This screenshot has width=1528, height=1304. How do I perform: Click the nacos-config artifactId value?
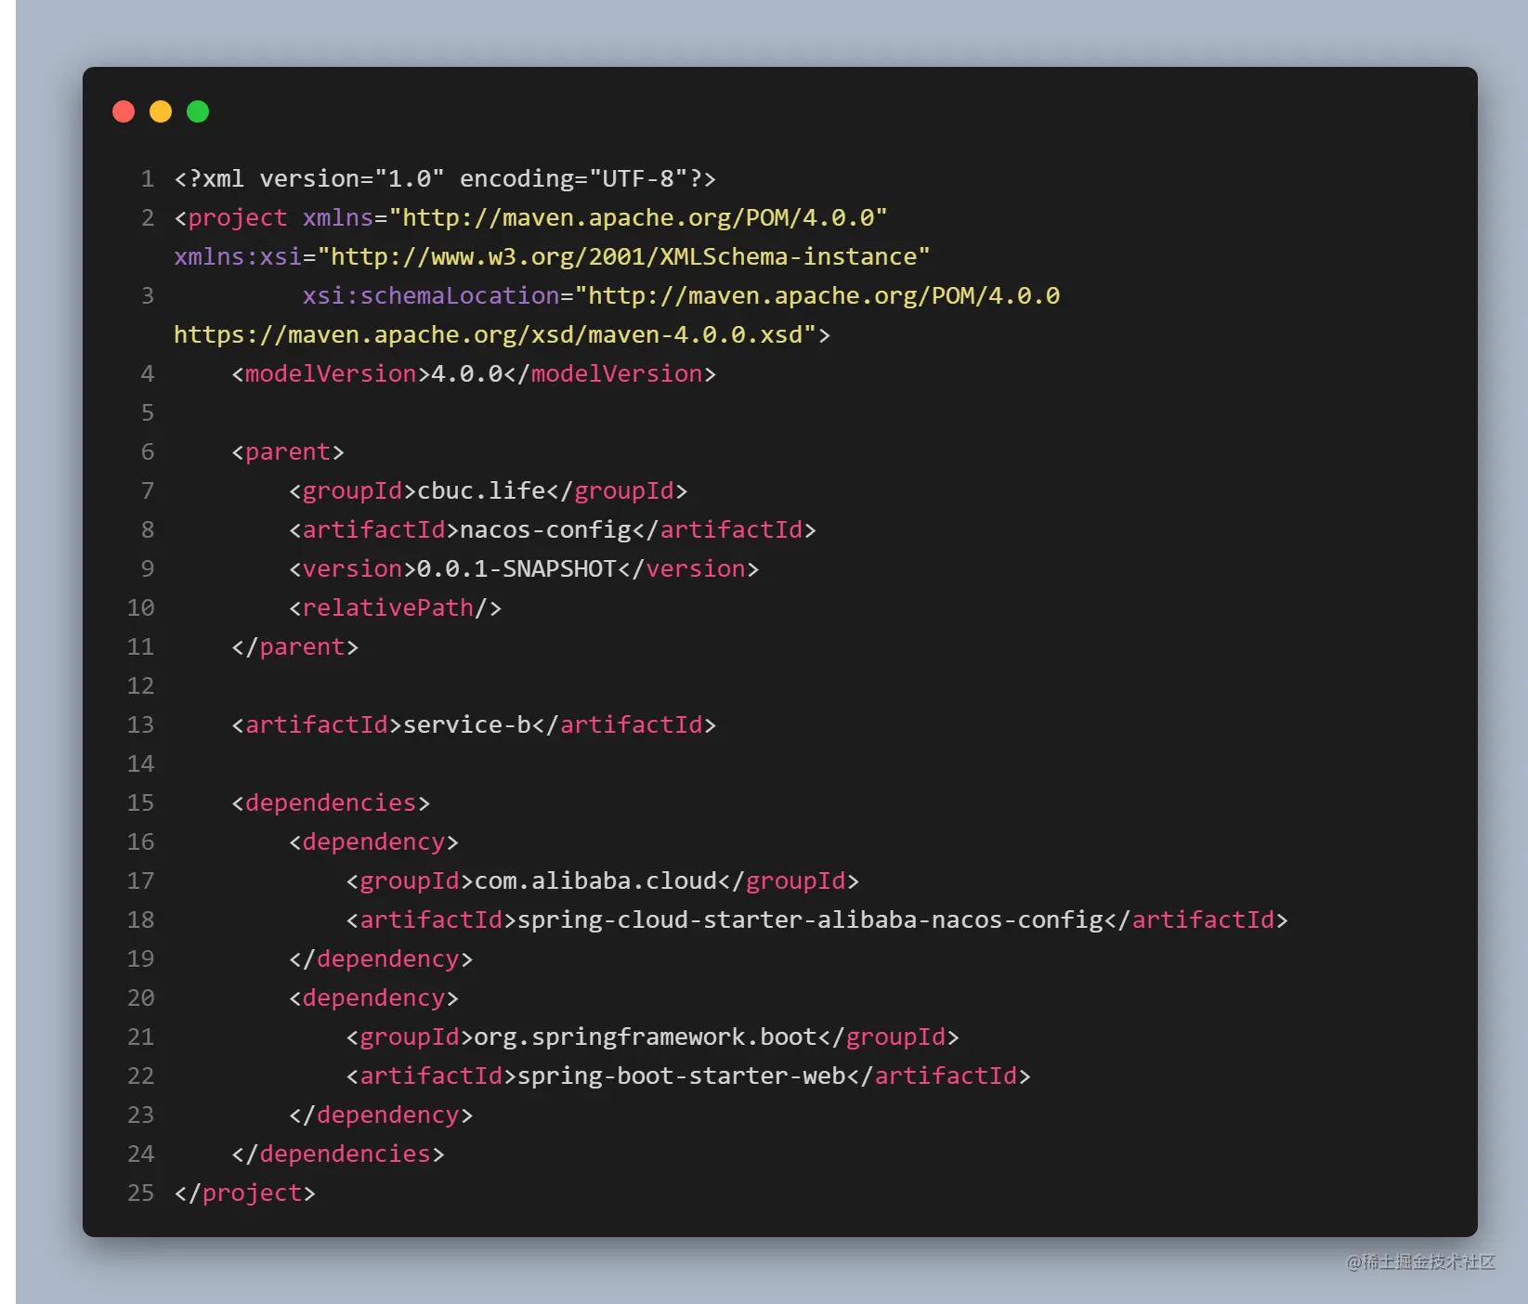click(546, 530)
